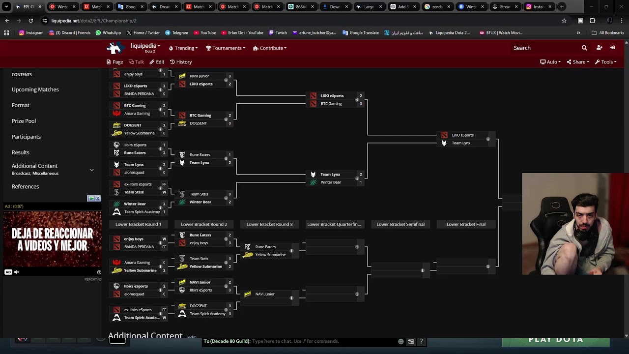Image resolution: width=629 pixels, height=354 pixels.
Task: Click the Twitch bookmark
Action: [278, 32]
